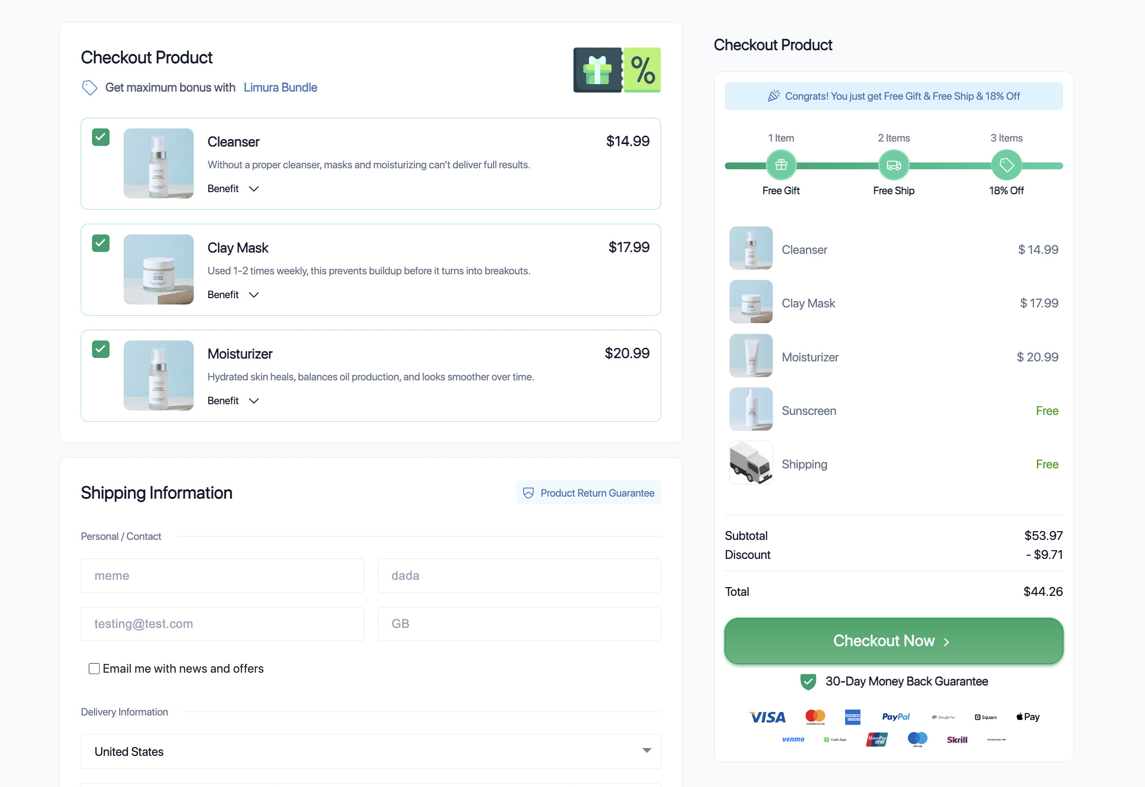Open the United States country dropdown
1145x787 pixels.
370,751
